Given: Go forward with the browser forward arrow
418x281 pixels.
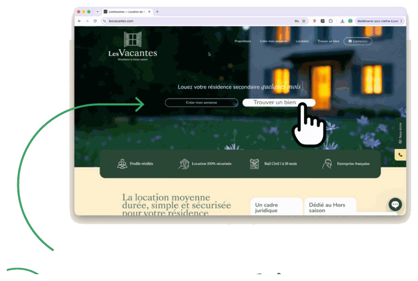Looking at the screenshot, I should click(x=87, y=21).
